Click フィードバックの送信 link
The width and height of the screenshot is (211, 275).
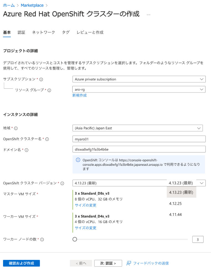(151, 263)
